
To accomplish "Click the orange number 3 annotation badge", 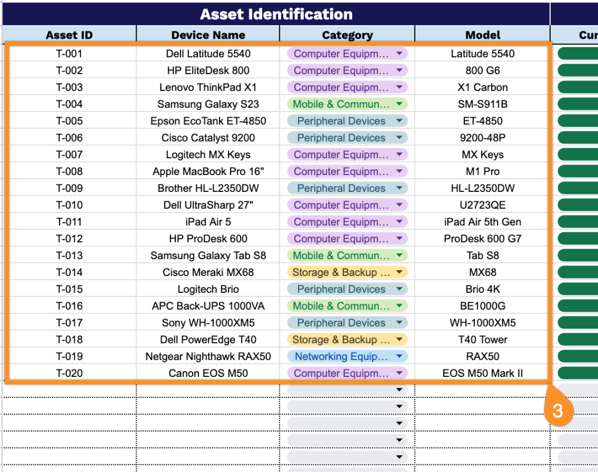I will point(558,411).
